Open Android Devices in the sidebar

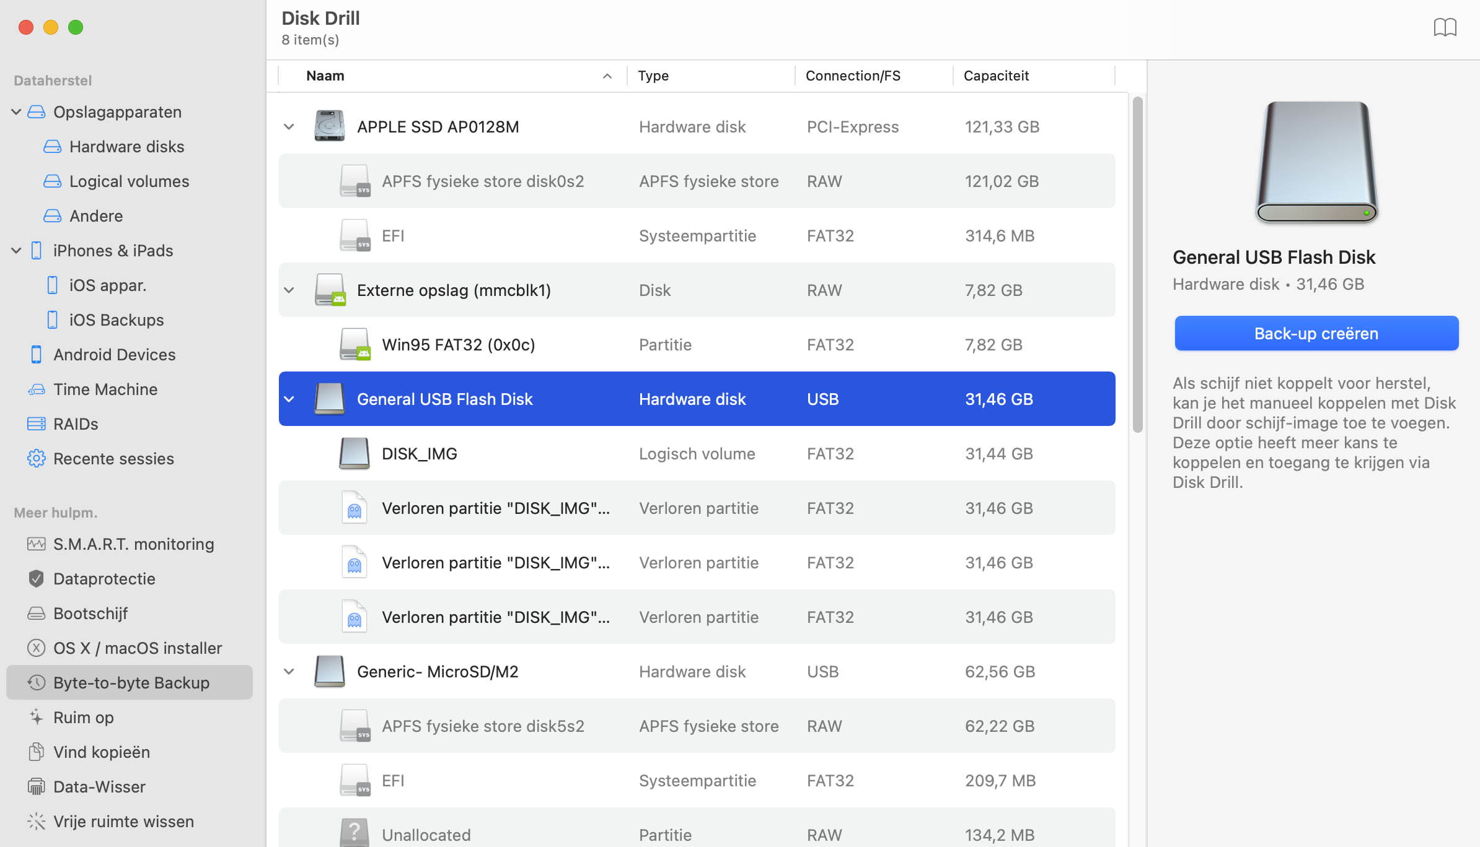point(115,355)
